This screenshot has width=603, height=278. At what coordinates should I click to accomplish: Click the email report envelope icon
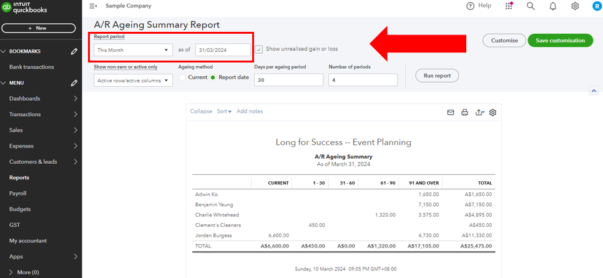coord(451,112)
